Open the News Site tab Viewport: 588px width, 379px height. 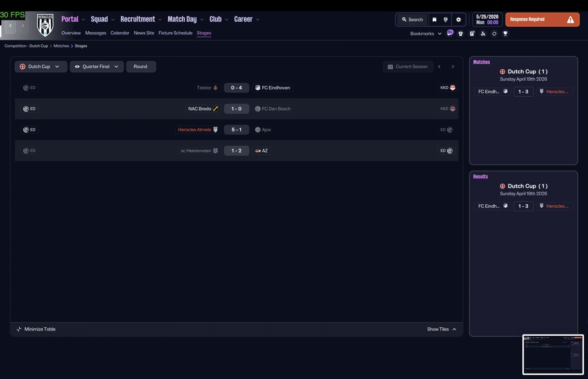[144, 33]
